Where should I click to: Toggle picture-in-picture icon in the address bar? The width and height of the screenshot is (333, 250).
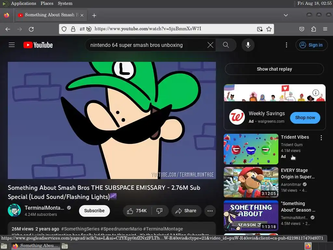point(260,29)
